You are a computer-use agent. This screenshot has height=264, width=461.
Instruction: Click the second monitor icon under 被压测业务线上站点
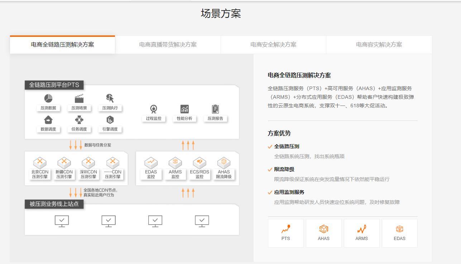[109, 221]
